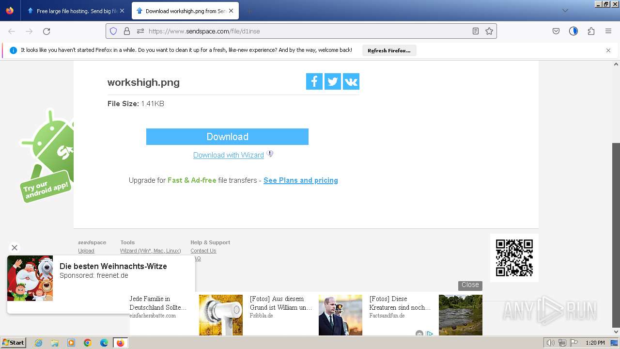Open the extensions puzzle icon
The width and height of the screenshot is (620, 349).
(x=591, y=31)
